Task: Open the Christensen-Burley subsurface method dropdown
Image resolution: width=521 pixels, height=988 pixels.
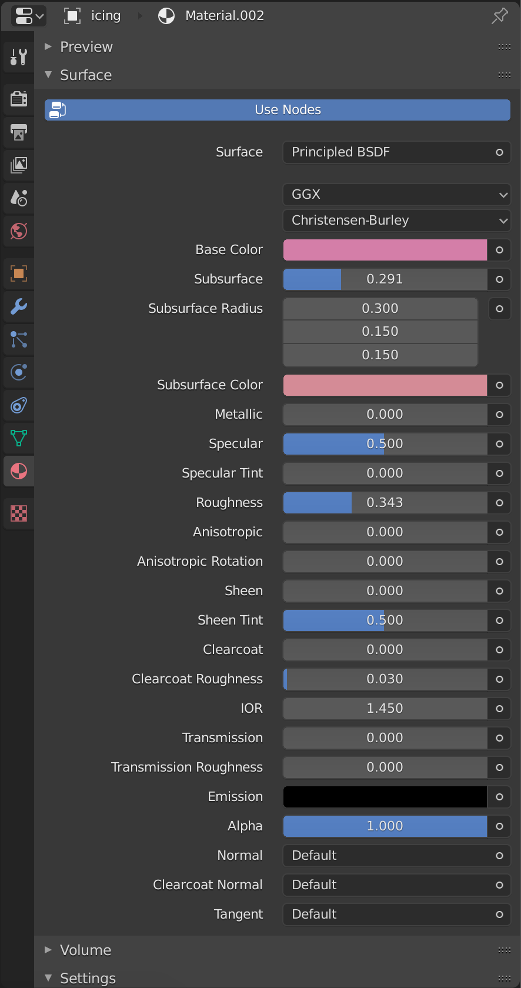Action: (x=397, y=221)
